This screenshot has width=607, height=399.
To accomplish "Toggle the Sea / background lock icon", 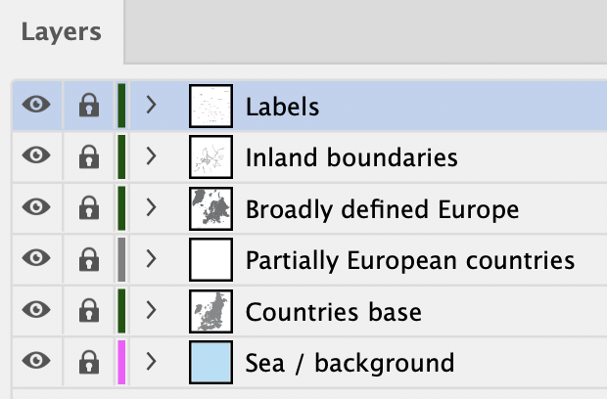I will pyautogui.click(x=89, y=362).
